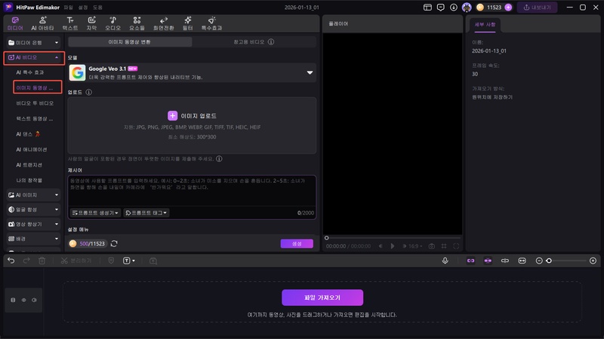Image resolution: width=604 pixels, height=339 pixels.
Task: Click the timeline zoom out minus icon
Action: (539, 261)
